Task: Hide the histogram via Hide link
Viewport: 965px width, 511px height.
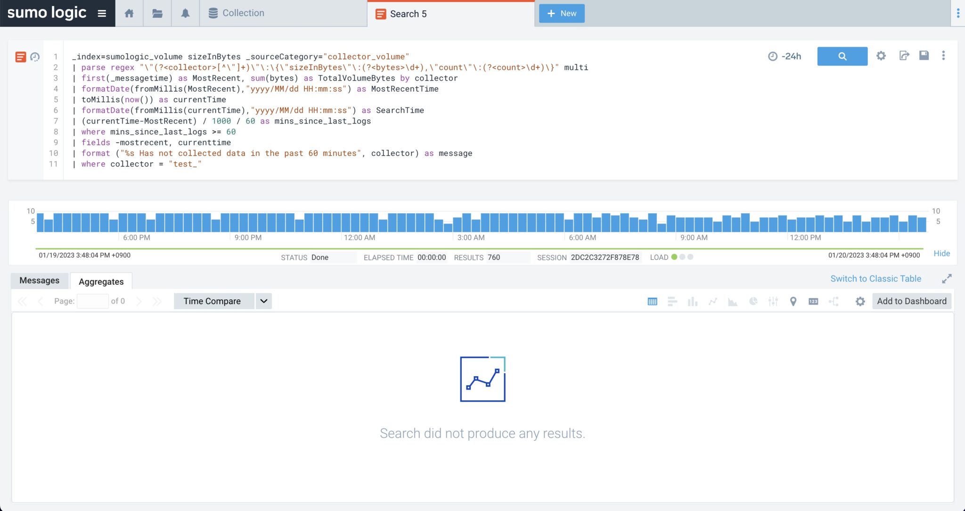Action: 941,254
